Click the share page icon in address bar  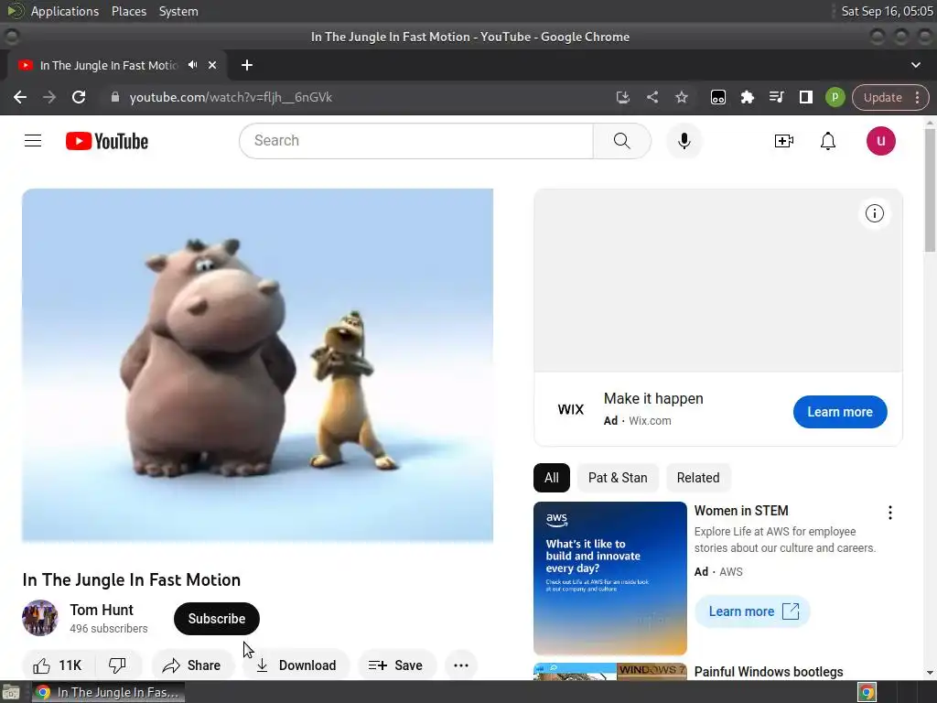pos(652,97)
